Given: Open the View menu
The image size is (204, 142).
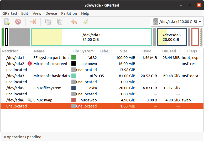Looking at the screenshot, I should (37, 13).
